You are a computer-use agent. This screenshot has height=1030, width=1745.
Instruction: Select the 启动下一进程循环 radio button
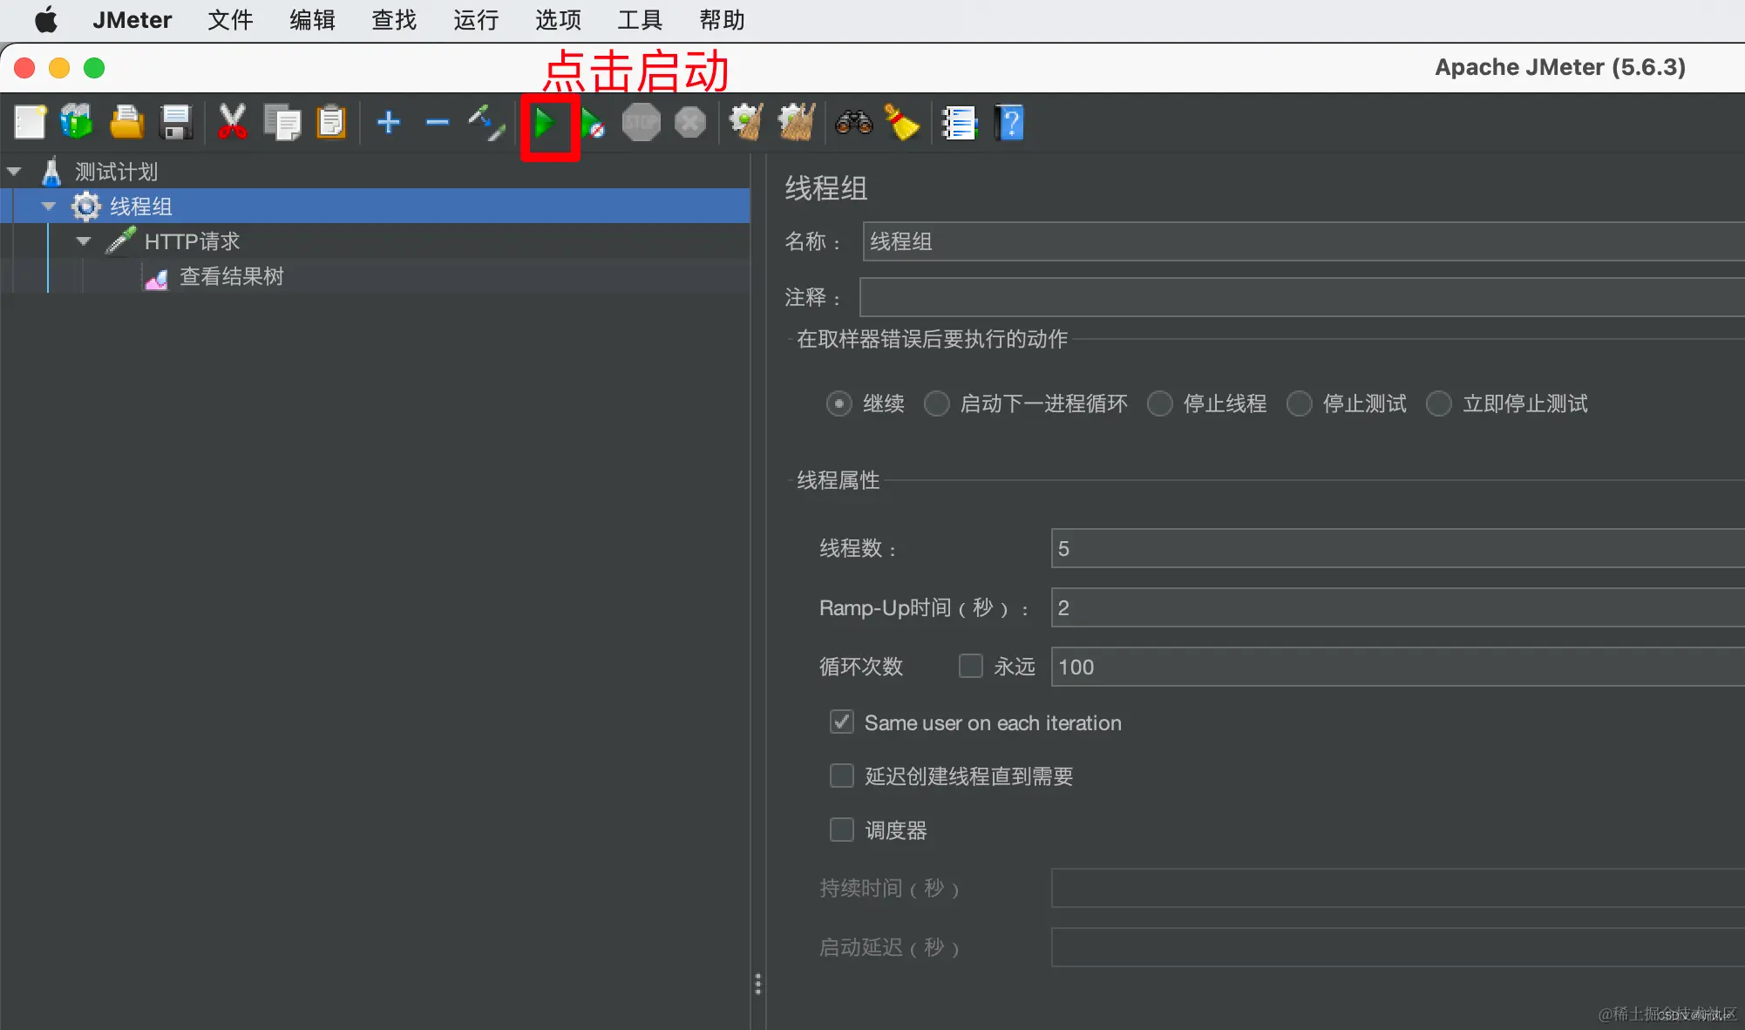point(936,403)
